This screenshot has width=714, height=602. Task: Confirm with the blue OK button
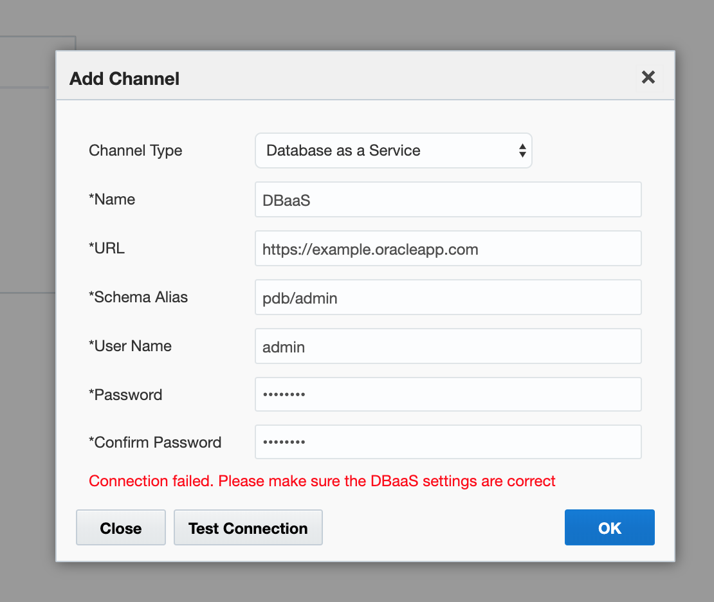(609, 528)
